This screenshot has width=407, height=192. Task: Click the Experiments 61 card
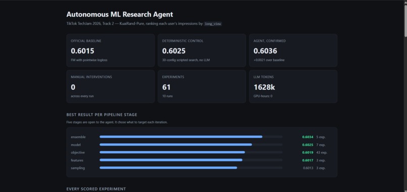coord(201,87)
